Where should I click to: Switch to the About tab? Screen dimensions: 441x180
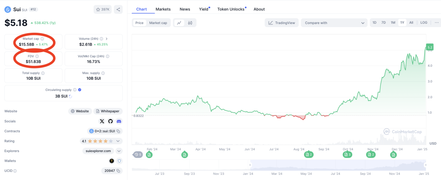coord(259,9)
